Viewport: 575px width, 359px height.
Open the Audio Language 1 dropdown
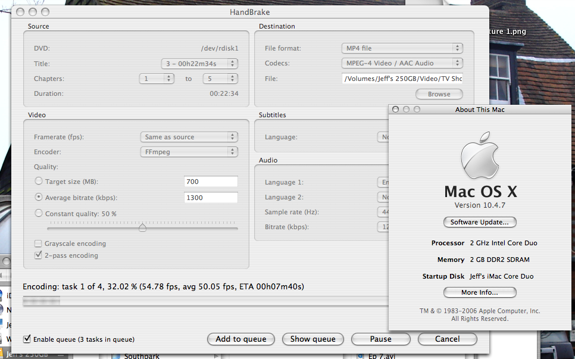(383, 182)
